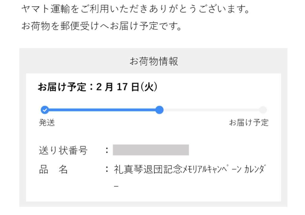Click the trailing dash on the item name's second line
The height and width of the screenshot is (215, 305).
coord(116,186)
